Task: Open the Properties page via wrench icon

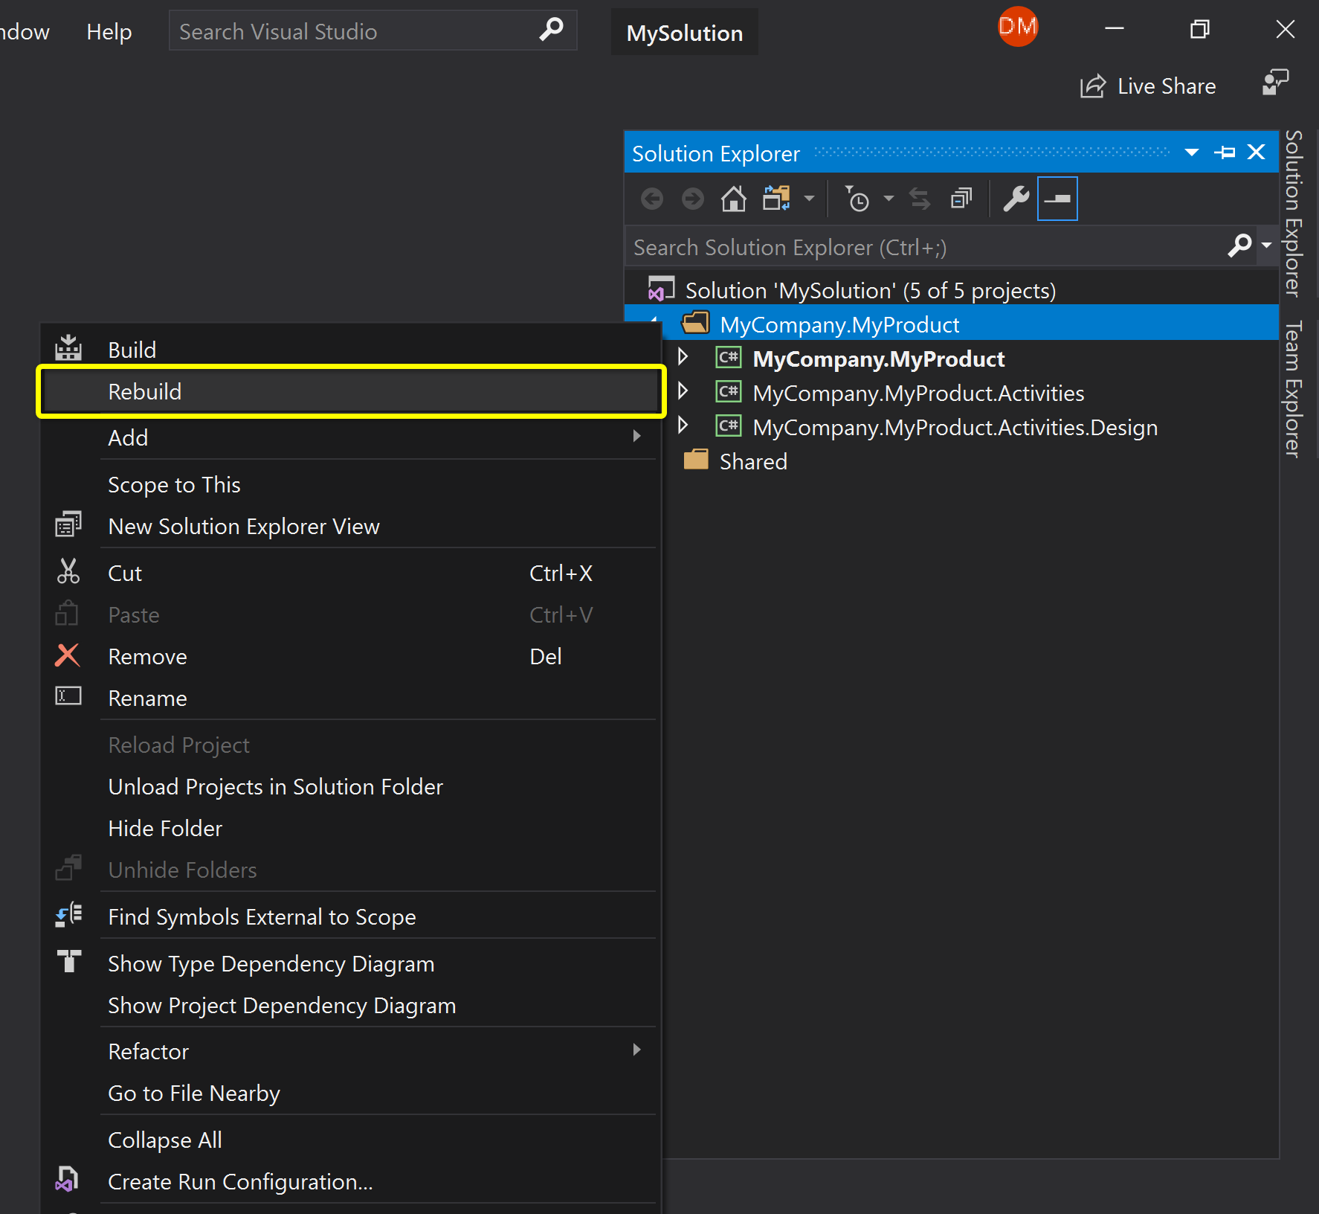Action: click(x=1016, y=199)
